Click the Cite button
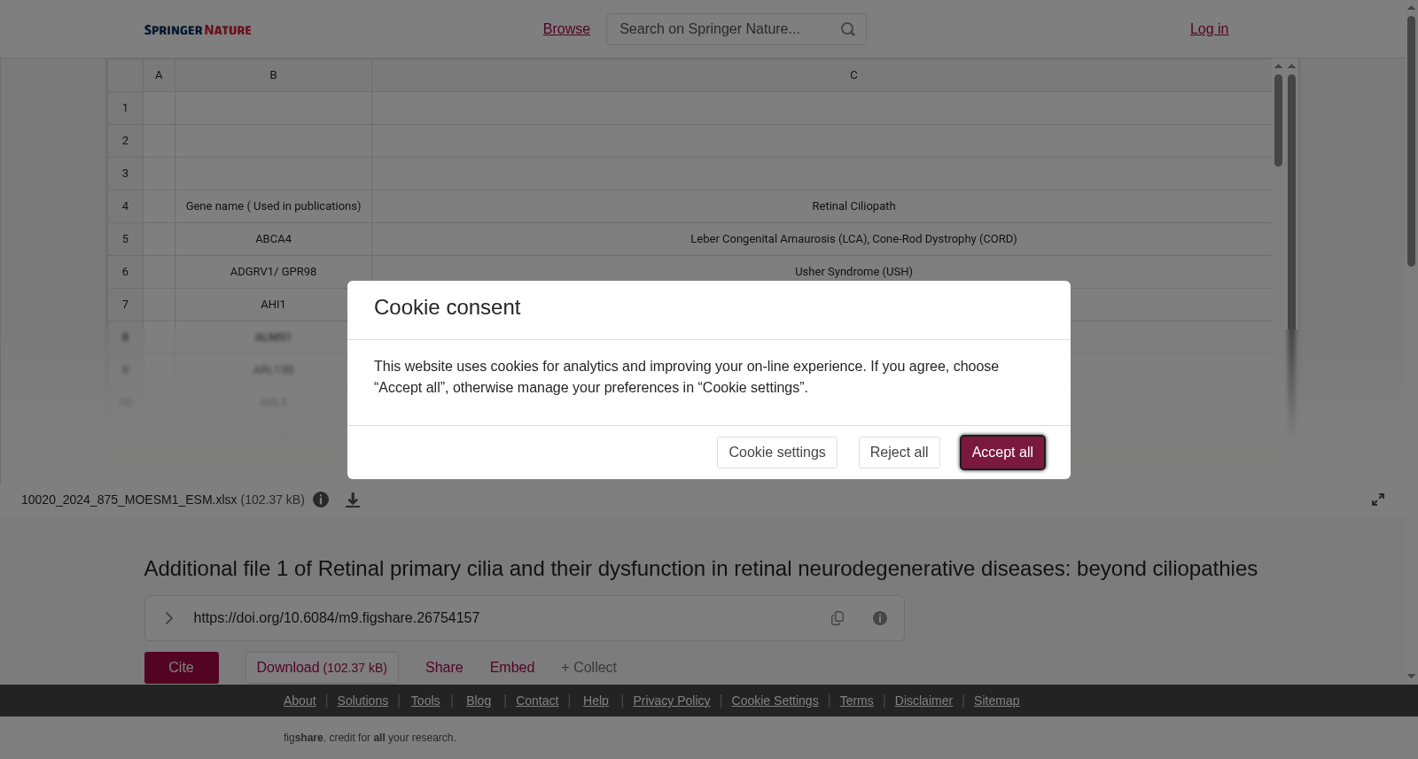1418x759 pixels. tap(182, 668)
